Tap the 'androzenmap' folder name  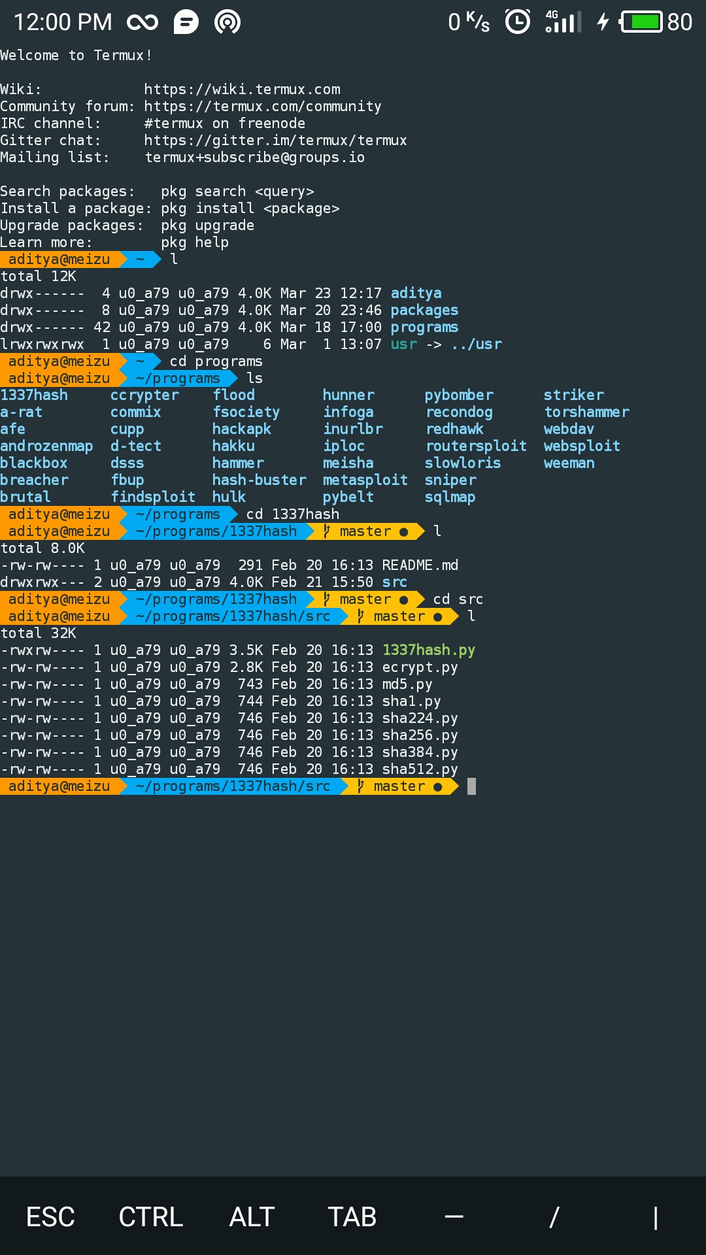click(x=46, y=446)
